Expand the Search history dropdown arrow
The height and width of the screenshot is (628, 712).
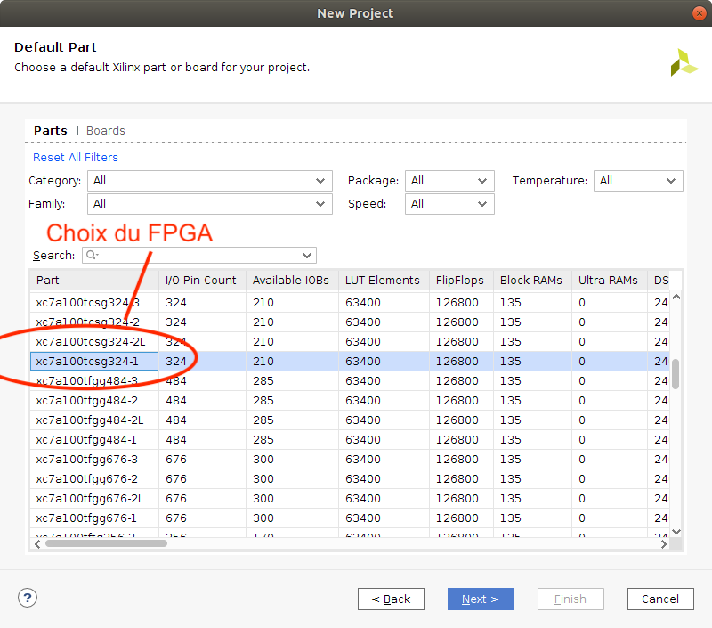(x=307, y=256)
